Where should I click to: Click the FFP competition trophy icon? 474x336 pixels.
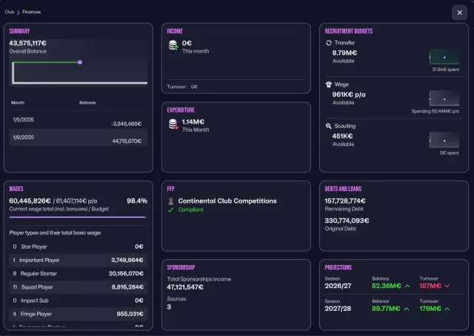tap(171, 201)
